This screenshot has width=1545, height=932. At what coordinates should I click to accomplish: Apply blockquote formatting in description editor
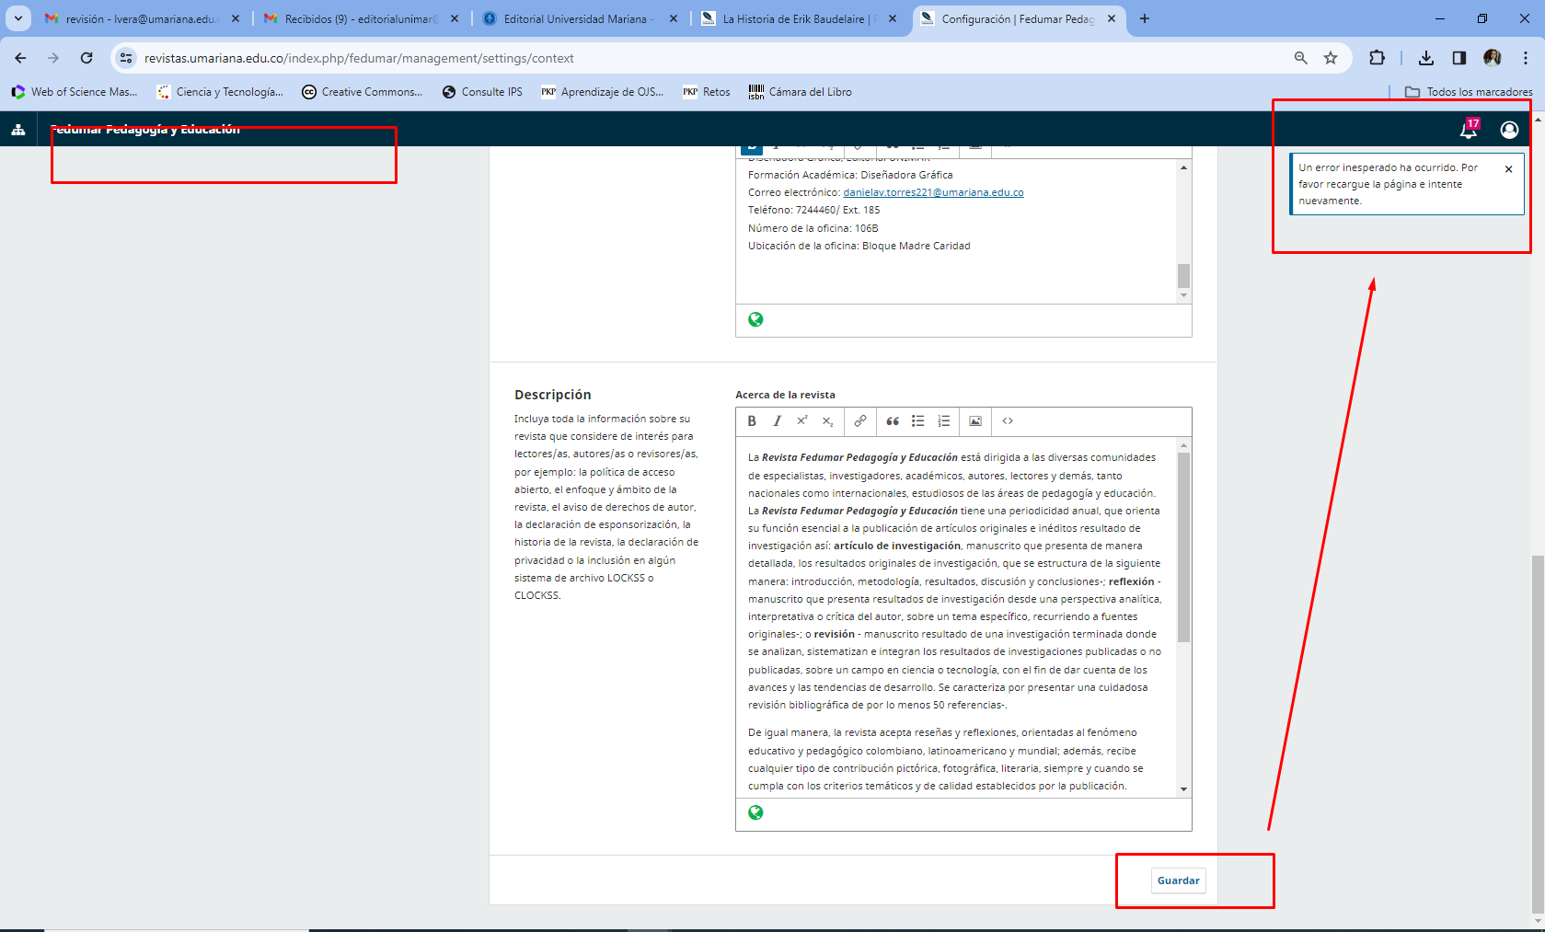[x=892, y=421]
